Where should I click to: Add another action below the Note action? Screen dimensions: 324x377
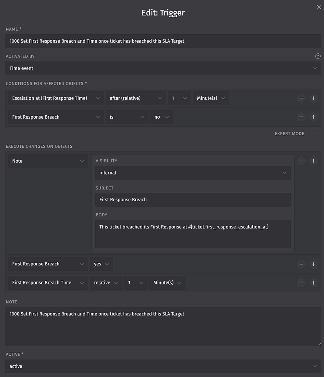(313, 161)
